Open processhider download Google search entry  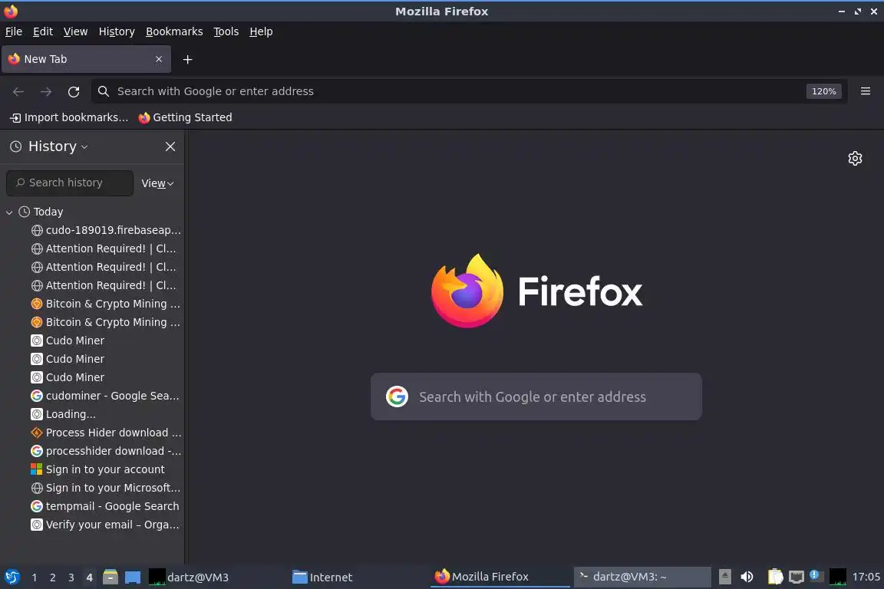(106, 451)
